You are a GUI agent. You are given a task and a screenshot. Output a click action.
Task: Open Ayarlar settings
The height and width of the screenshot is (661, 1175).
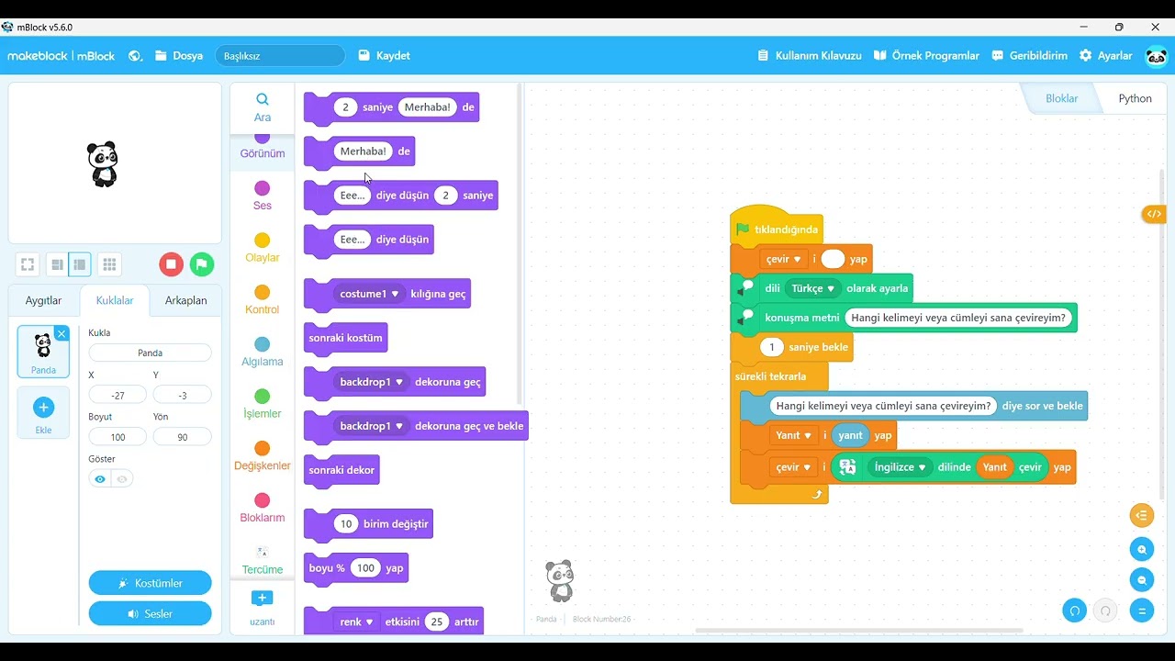tap(1105, 56)
